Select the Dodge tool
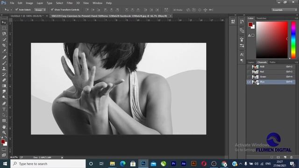The image size is (299, 168). point(4,97)
